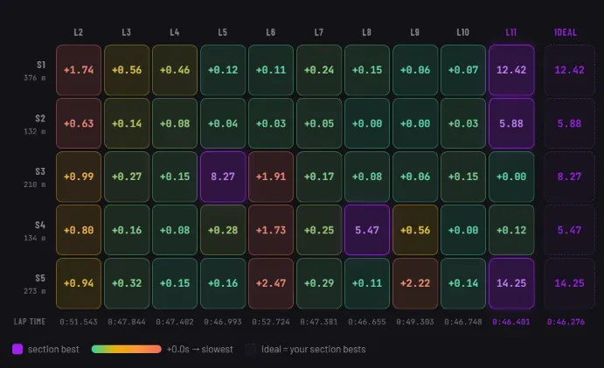The width and height of the screenshot is (604, 368).
Task: Click the S3 210 m row label
Action: coord(36,177)
